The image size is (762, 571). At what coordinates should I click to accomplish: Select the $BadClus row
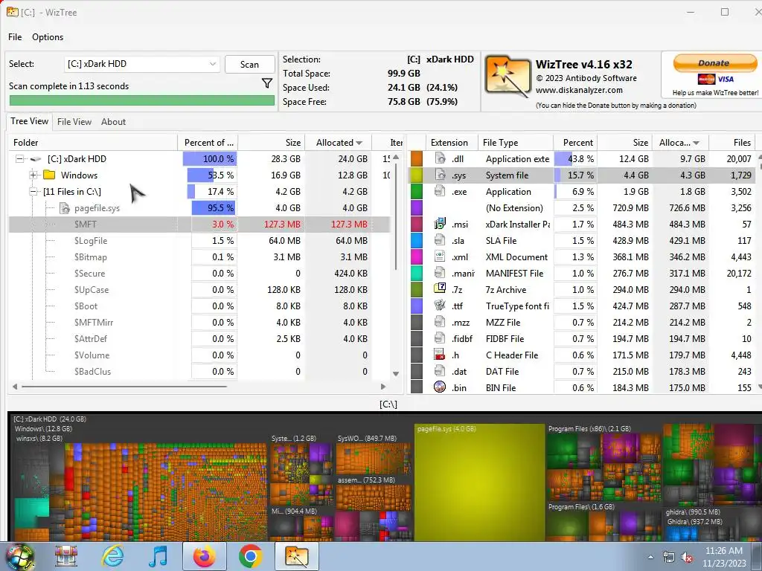(x=199, y=372)
